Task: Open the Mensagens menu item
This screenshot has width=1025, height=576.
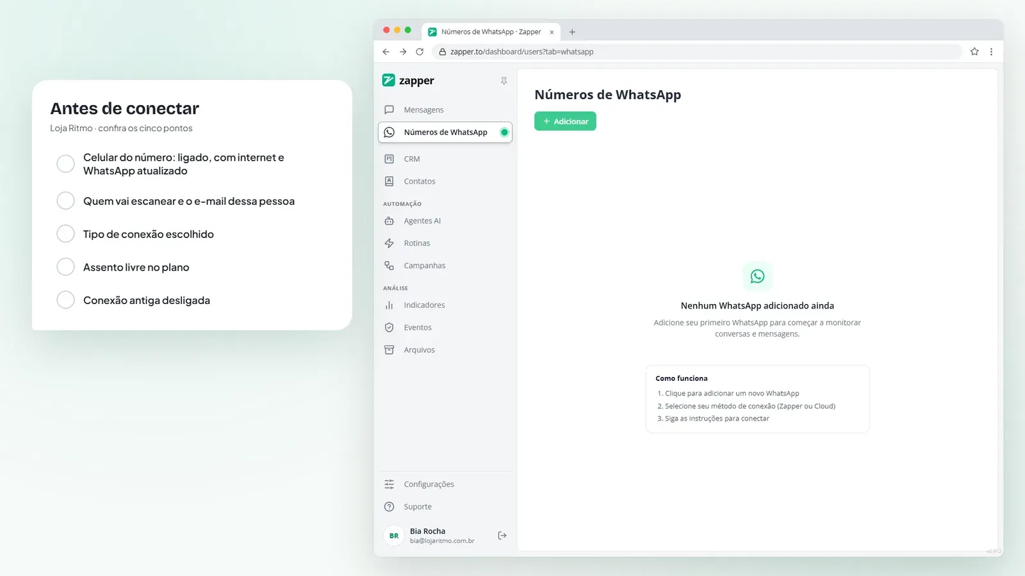Action: pos(445,110)
